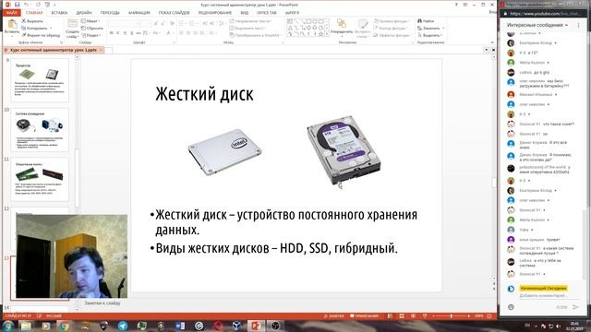The width and height of the screenshot is (591, 332).
Task: Click the send arrow in YouTube chat
Action: 575,307
